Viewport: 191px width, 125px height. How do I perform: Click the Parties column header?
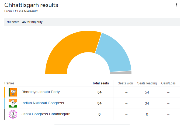9,83
